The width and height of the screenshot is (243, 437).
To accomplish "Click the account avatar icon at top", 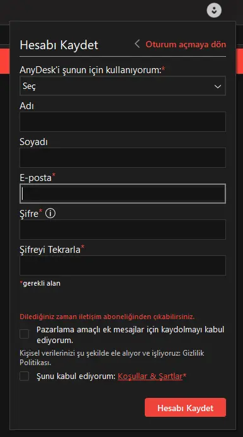I will (x=214, y=11).
